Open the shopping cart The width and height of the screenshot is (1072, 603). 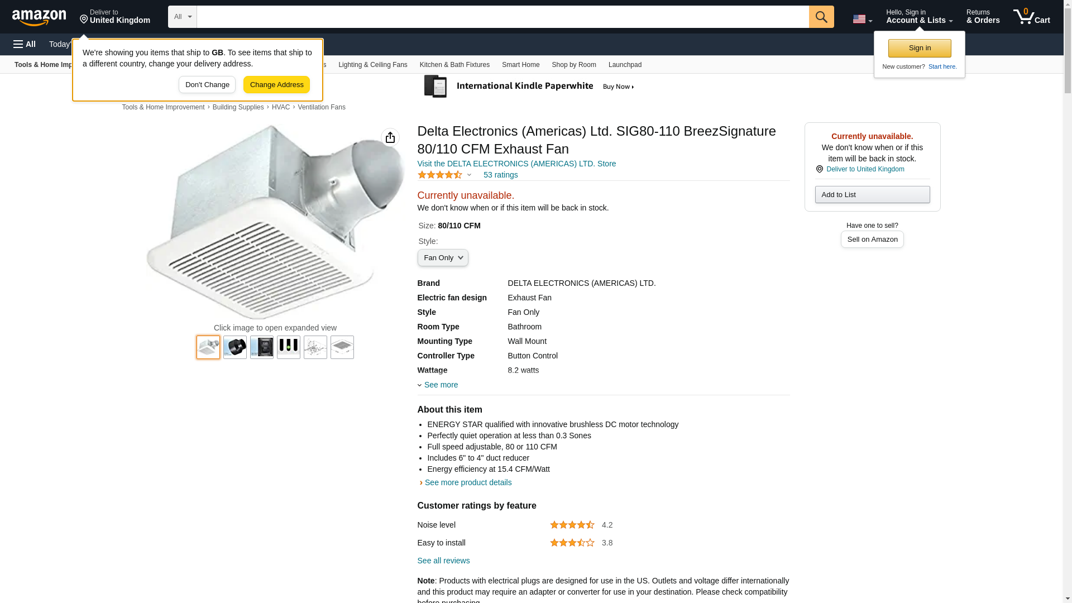[x=1031, y=17]
